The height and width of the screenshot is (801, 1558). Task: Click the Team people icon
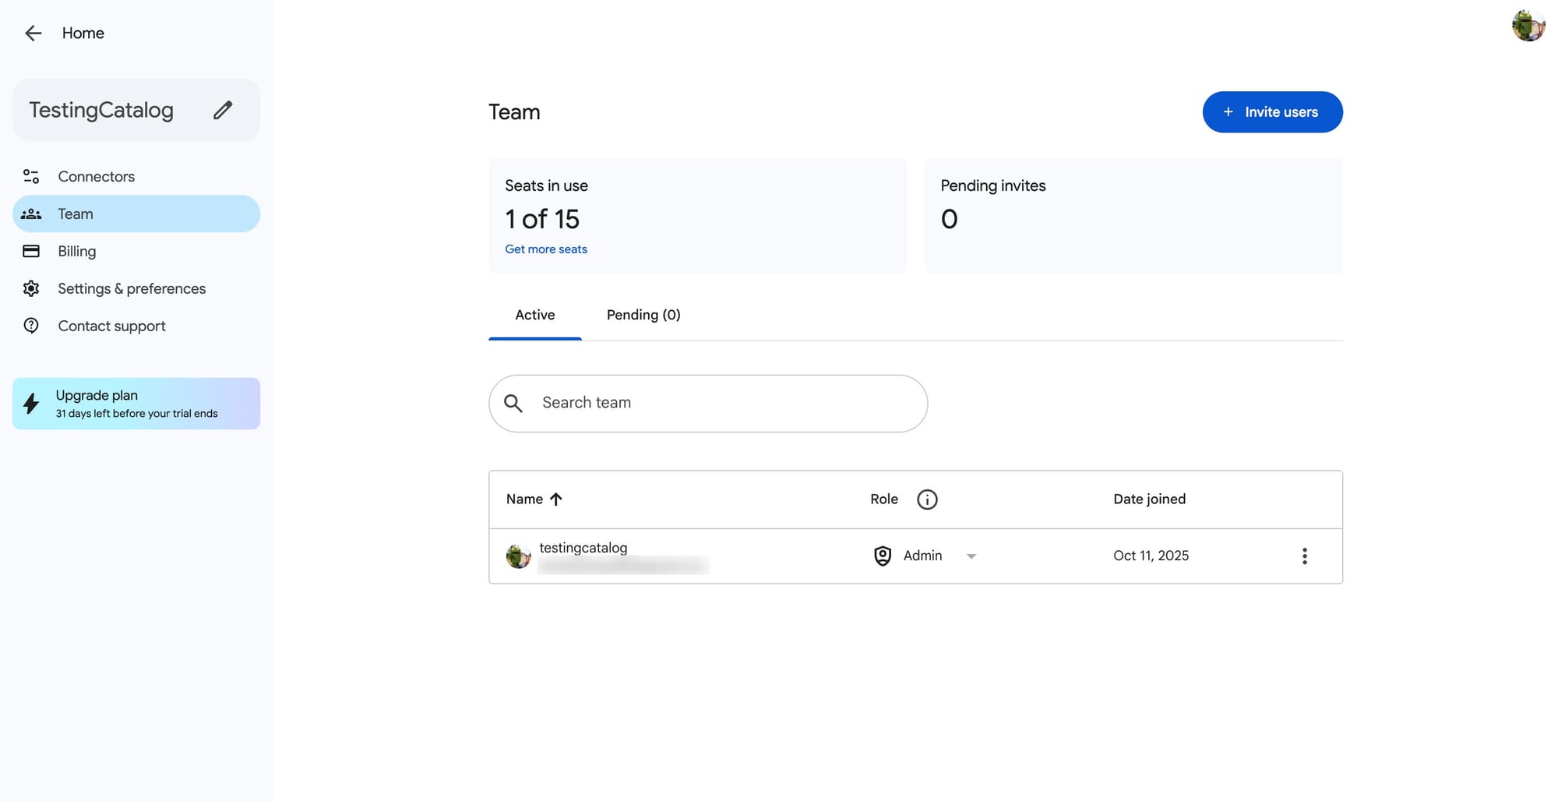tap(31, 213)
